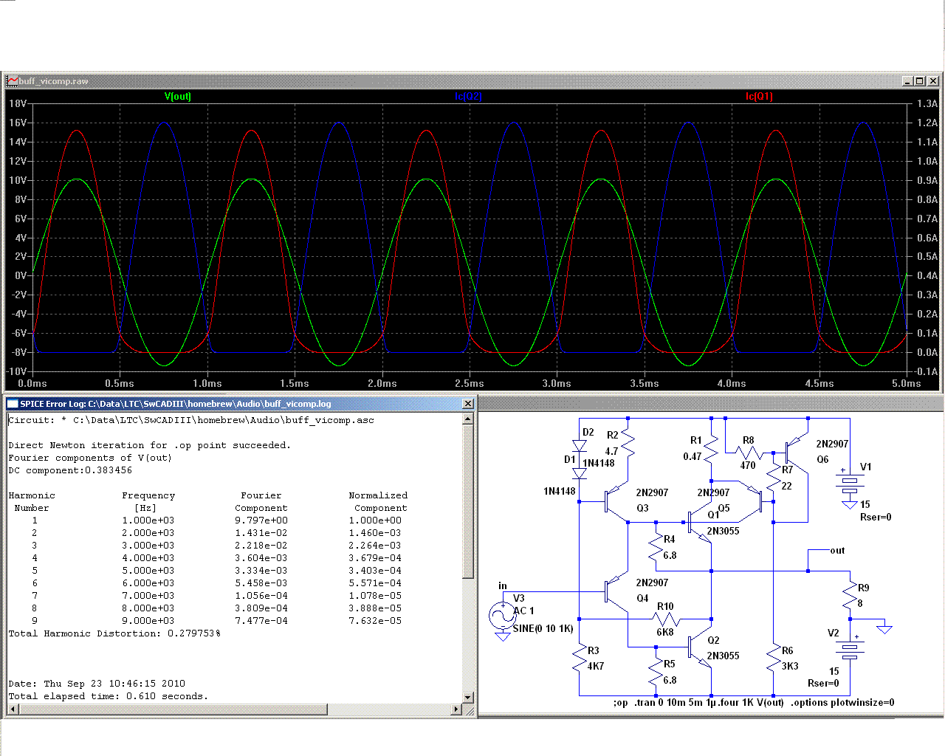
Task: Click the log horizontal scroll left arrow
Action: pyautogui.click(x=13, y=709)
